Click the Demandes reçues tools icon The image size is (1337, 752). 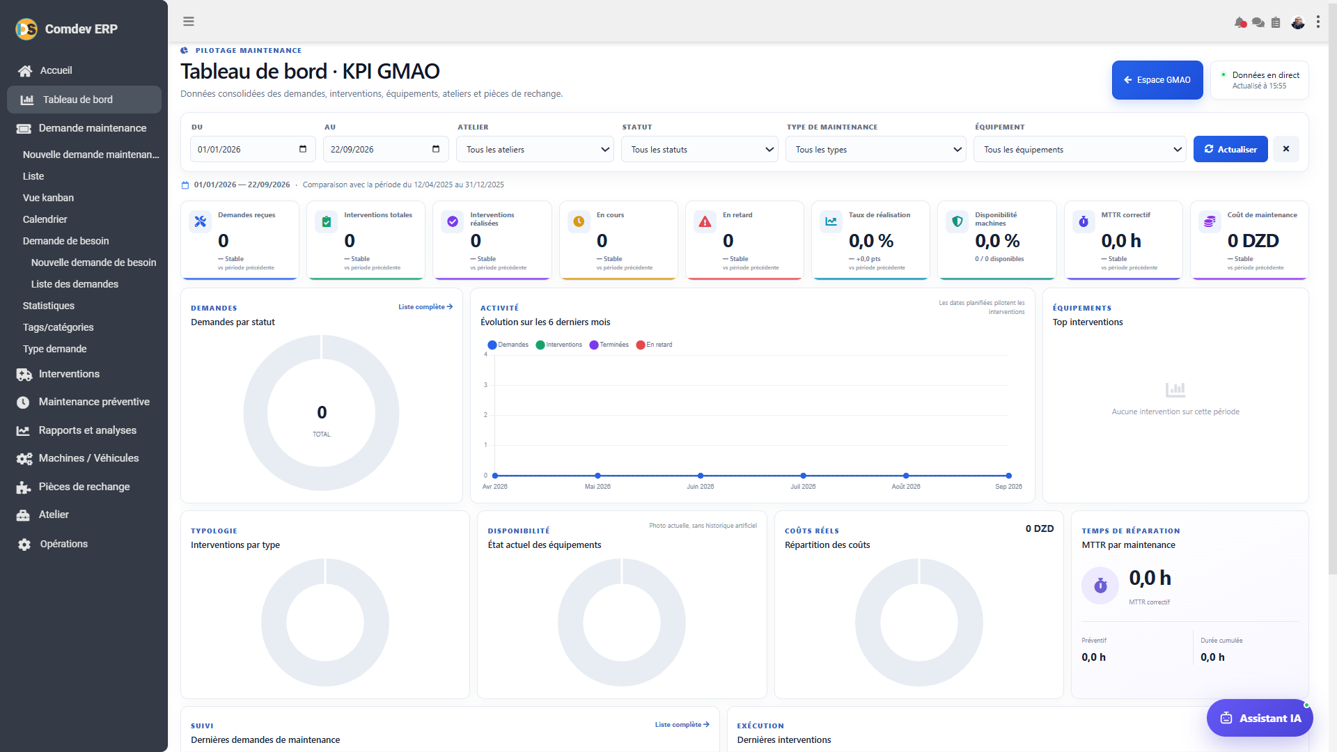click(201, 221)
